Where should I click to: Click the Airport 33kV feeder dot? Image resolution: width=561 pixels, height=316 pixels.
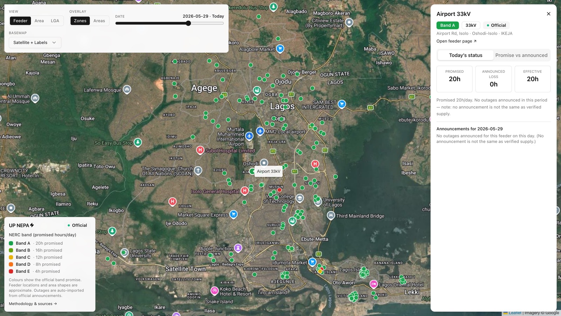[x=252, y=171]
